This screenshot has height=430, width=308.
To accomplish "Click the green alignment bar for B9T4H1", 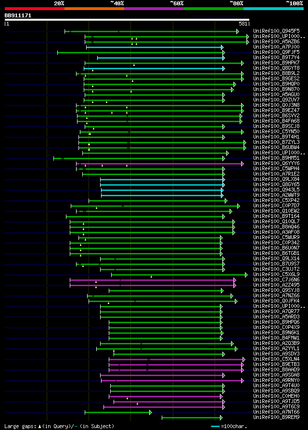I will tap(152, 137).
